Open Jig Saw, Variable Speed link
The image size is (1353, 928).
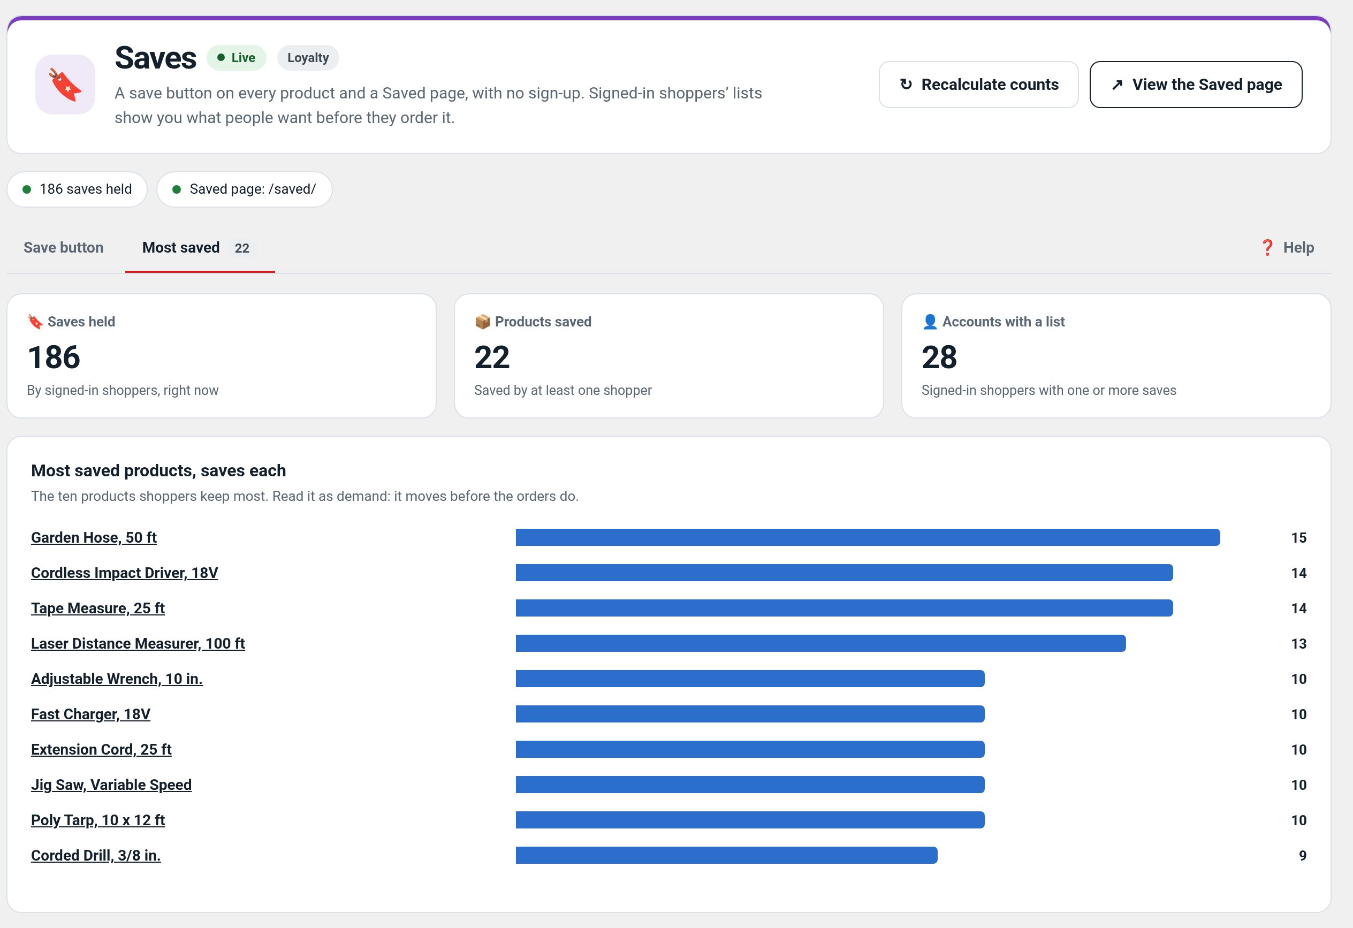111,785
